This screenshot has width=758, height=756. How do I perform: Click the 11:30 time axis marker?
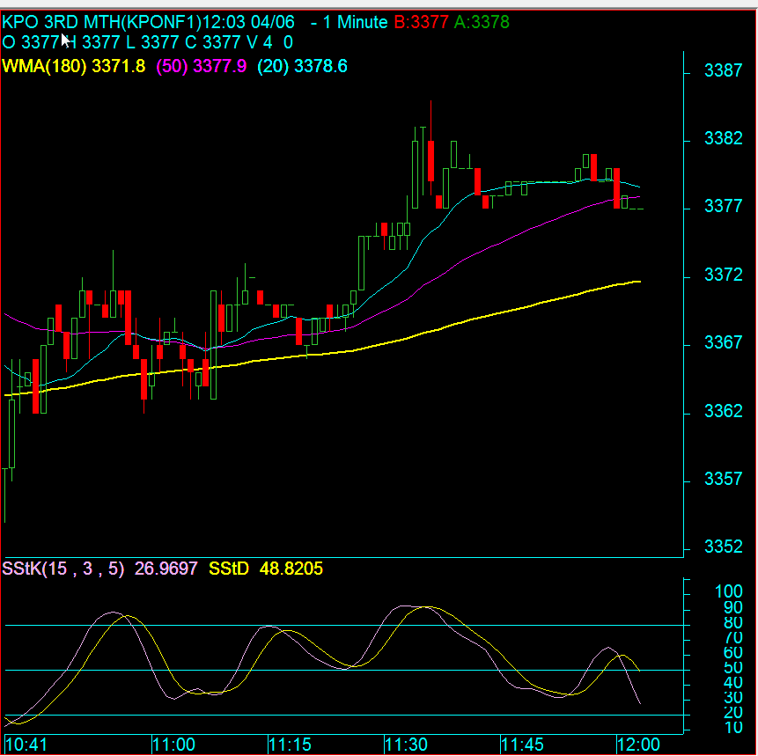(x=406, y=745)
